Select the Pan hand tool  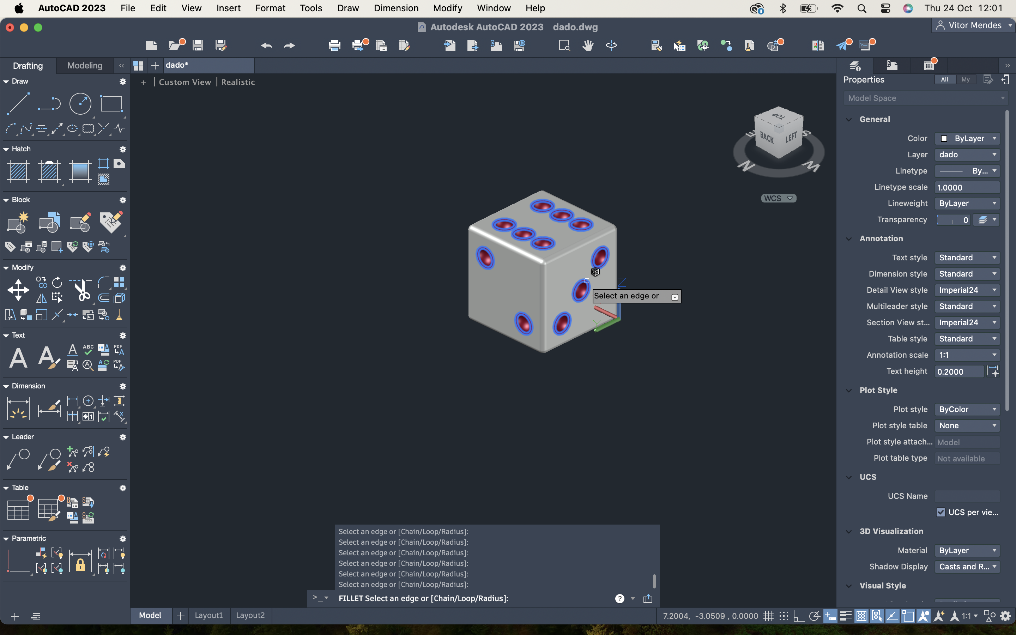pyautogui.click(x=588, y=45)
